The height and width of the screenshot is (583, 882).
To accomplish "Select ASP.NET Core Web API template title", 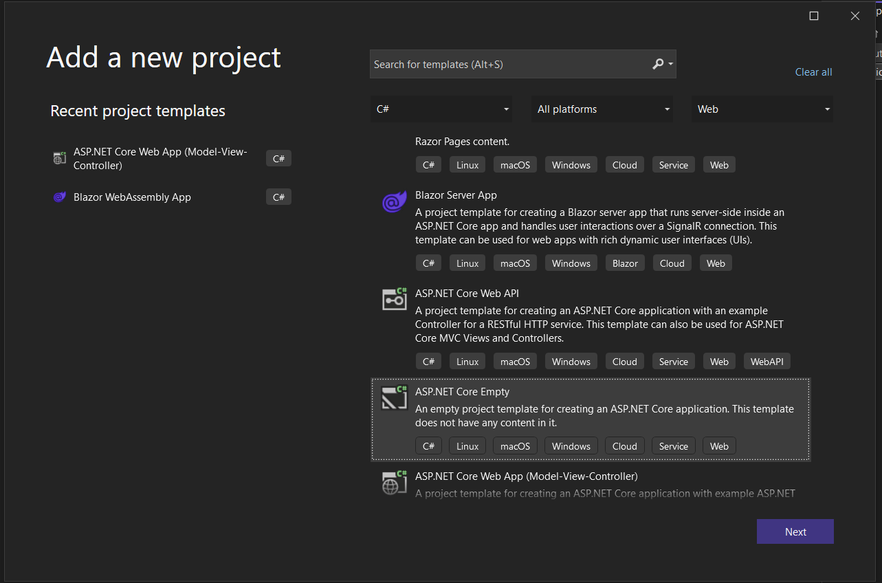I will 467,294.
